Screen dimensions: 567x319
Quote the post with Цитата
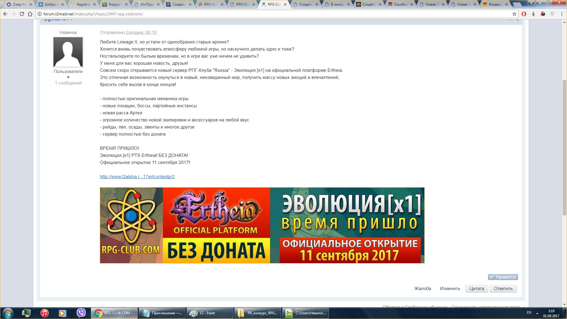pos(477,289)
